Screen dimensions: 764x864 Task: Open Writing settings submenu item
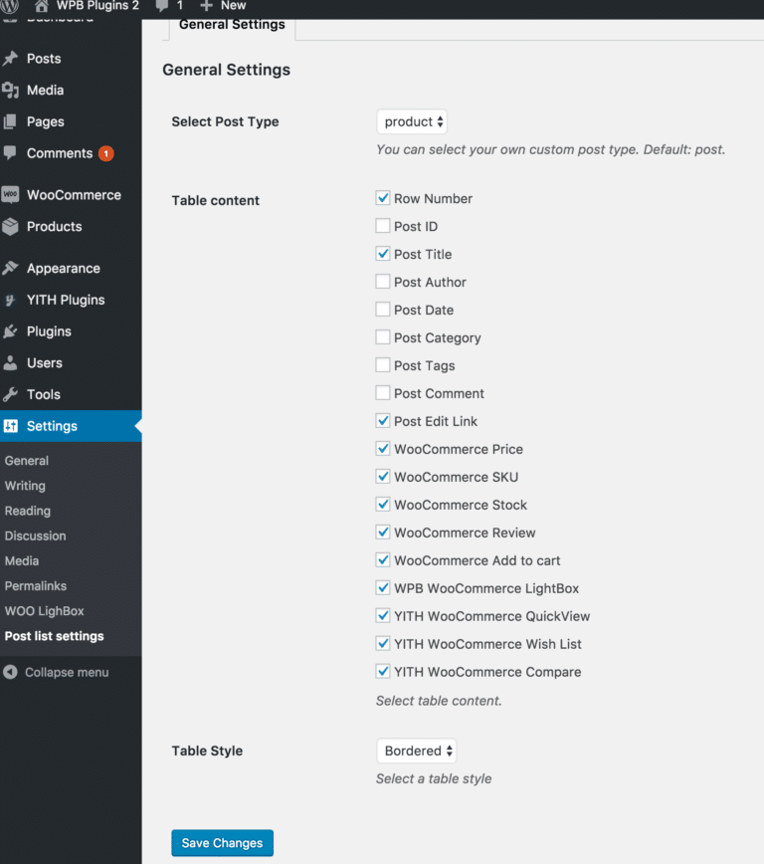click(25, 486)
